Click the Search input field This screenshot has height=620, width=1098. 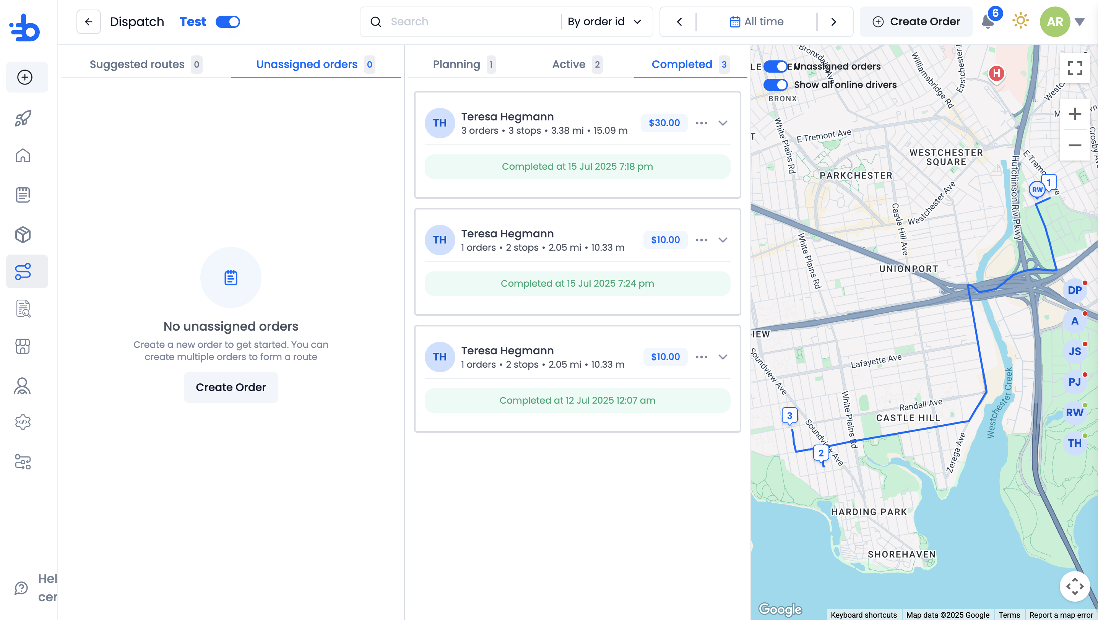(473, 22)
